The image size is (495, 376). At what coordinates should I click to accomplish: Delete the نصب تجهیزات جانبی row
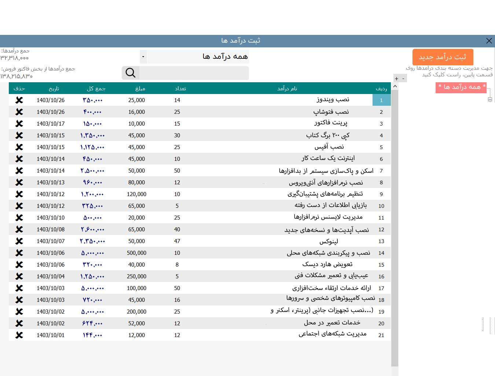[19, 311]
